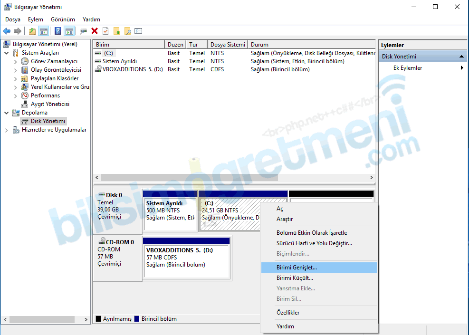Choose Birimi Küçült from context menu
469x335 pixels.
pyautogui.click(x=295, y=278)
